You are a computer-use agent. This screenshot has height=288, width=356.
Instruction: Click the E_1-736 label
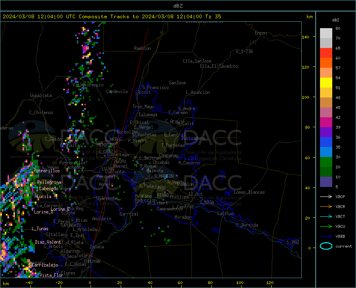[244, 51]
